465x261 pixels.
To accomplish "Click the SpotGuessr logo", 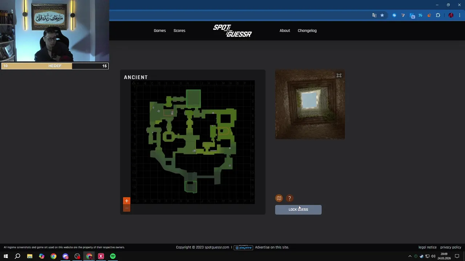I will click(x=232, y=30).
